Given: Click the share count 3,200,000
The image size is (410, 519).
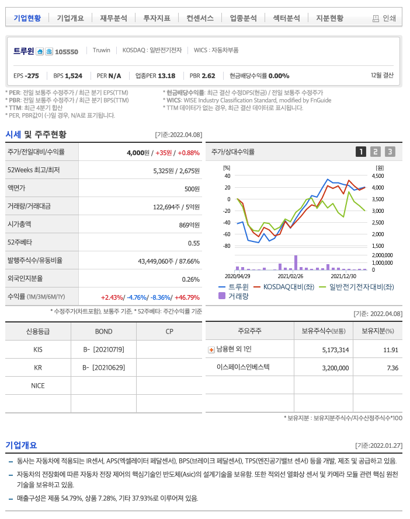Looking at the screenshot, I should click(x=335, y=368).
